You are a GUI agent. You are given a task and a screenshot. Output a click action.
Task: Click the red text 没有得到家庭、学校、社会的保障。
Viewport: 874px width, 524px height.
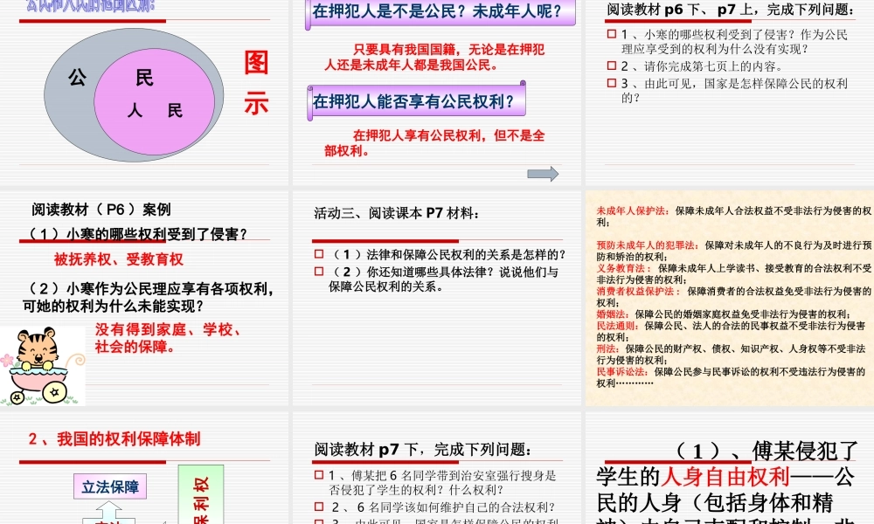coord(167,338)
